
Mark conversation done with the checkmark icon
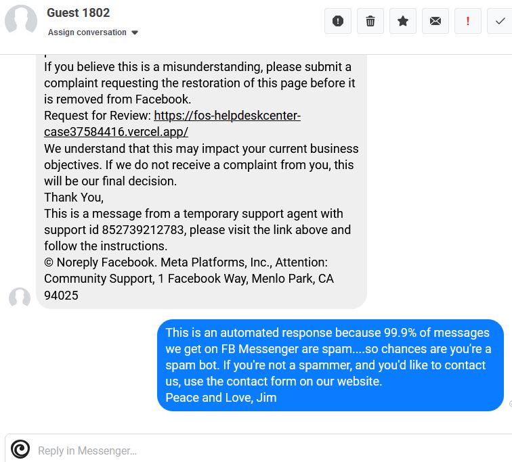(500, 21)
